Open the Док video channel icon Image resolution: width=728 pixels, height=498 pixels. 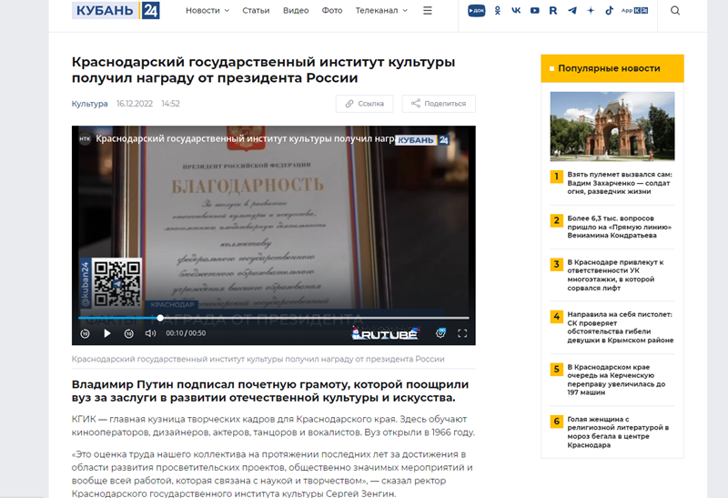[x=476, y=10]
